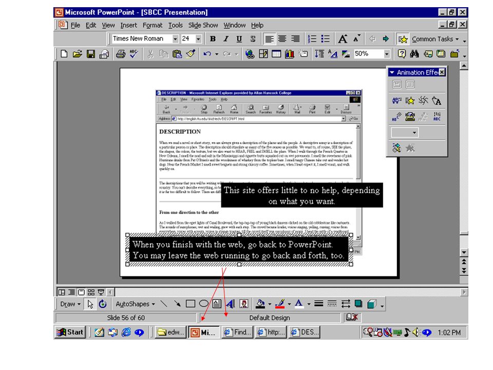Screen dimensions: 493x370
Task: Open a file with the Open folder icon
Action: [x=78, y=54]
